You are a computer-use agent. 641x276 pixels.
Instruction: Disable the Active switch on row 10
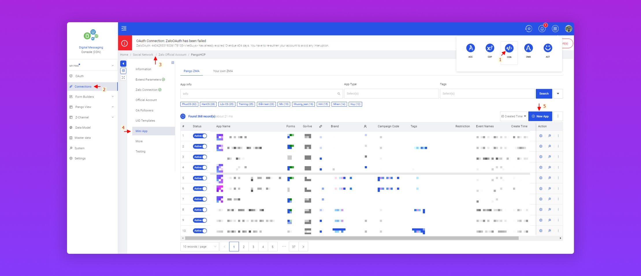(x=200, y=231)
